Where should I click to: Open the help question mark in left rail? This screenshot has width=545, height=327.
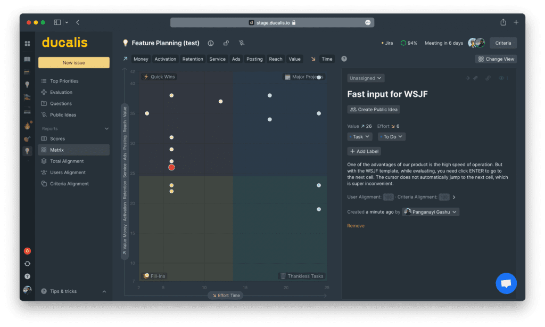(28, 276)
